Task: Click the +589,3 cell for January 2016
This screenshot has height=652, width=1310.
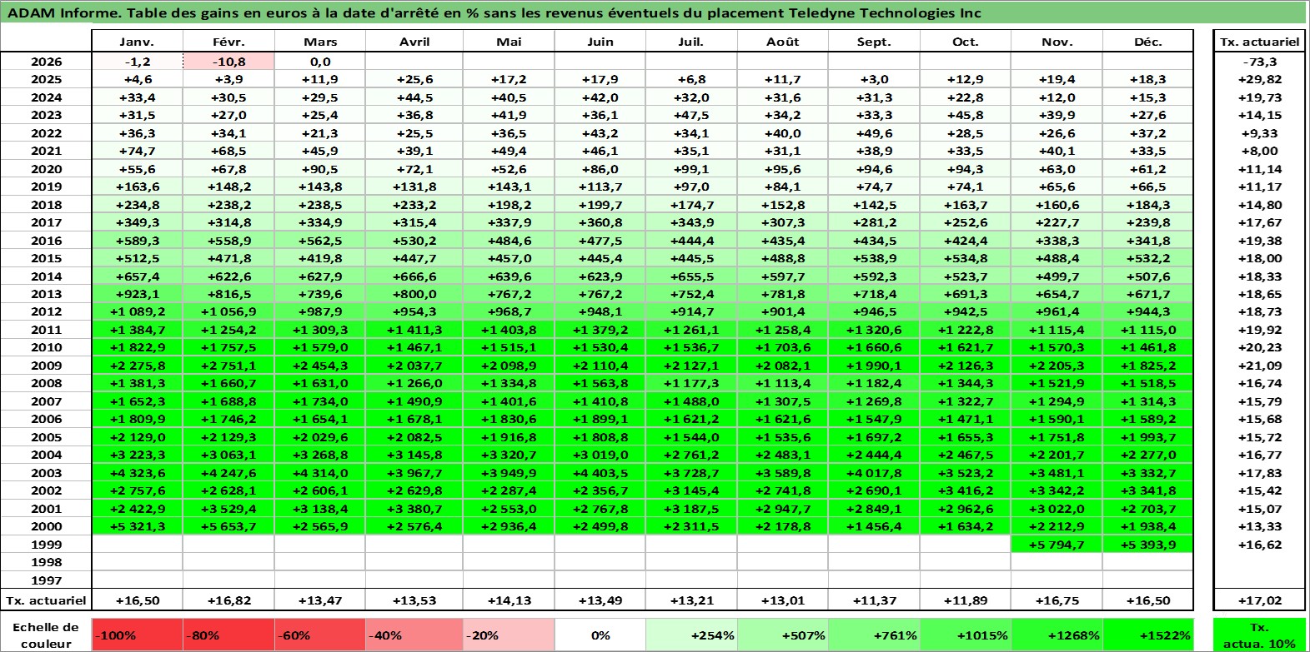Action: 137,241
